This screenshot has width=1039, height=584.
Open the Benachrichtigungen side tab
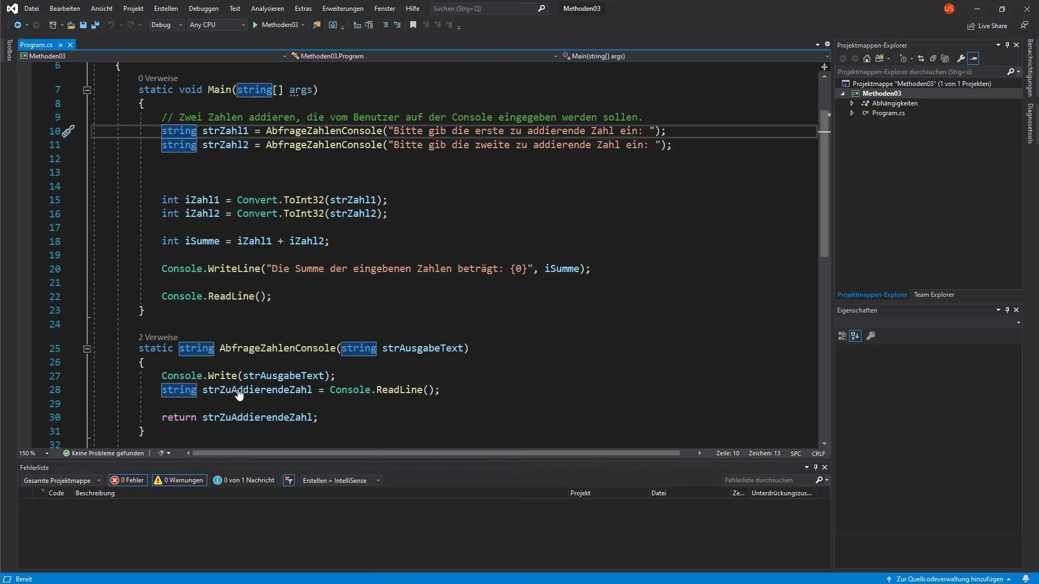1030,68
